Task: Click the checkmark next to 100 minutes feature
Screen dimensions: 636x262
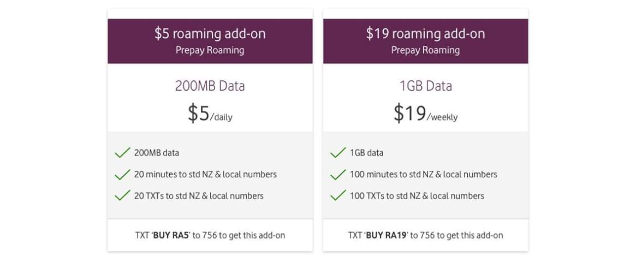Action: [338, 175]
